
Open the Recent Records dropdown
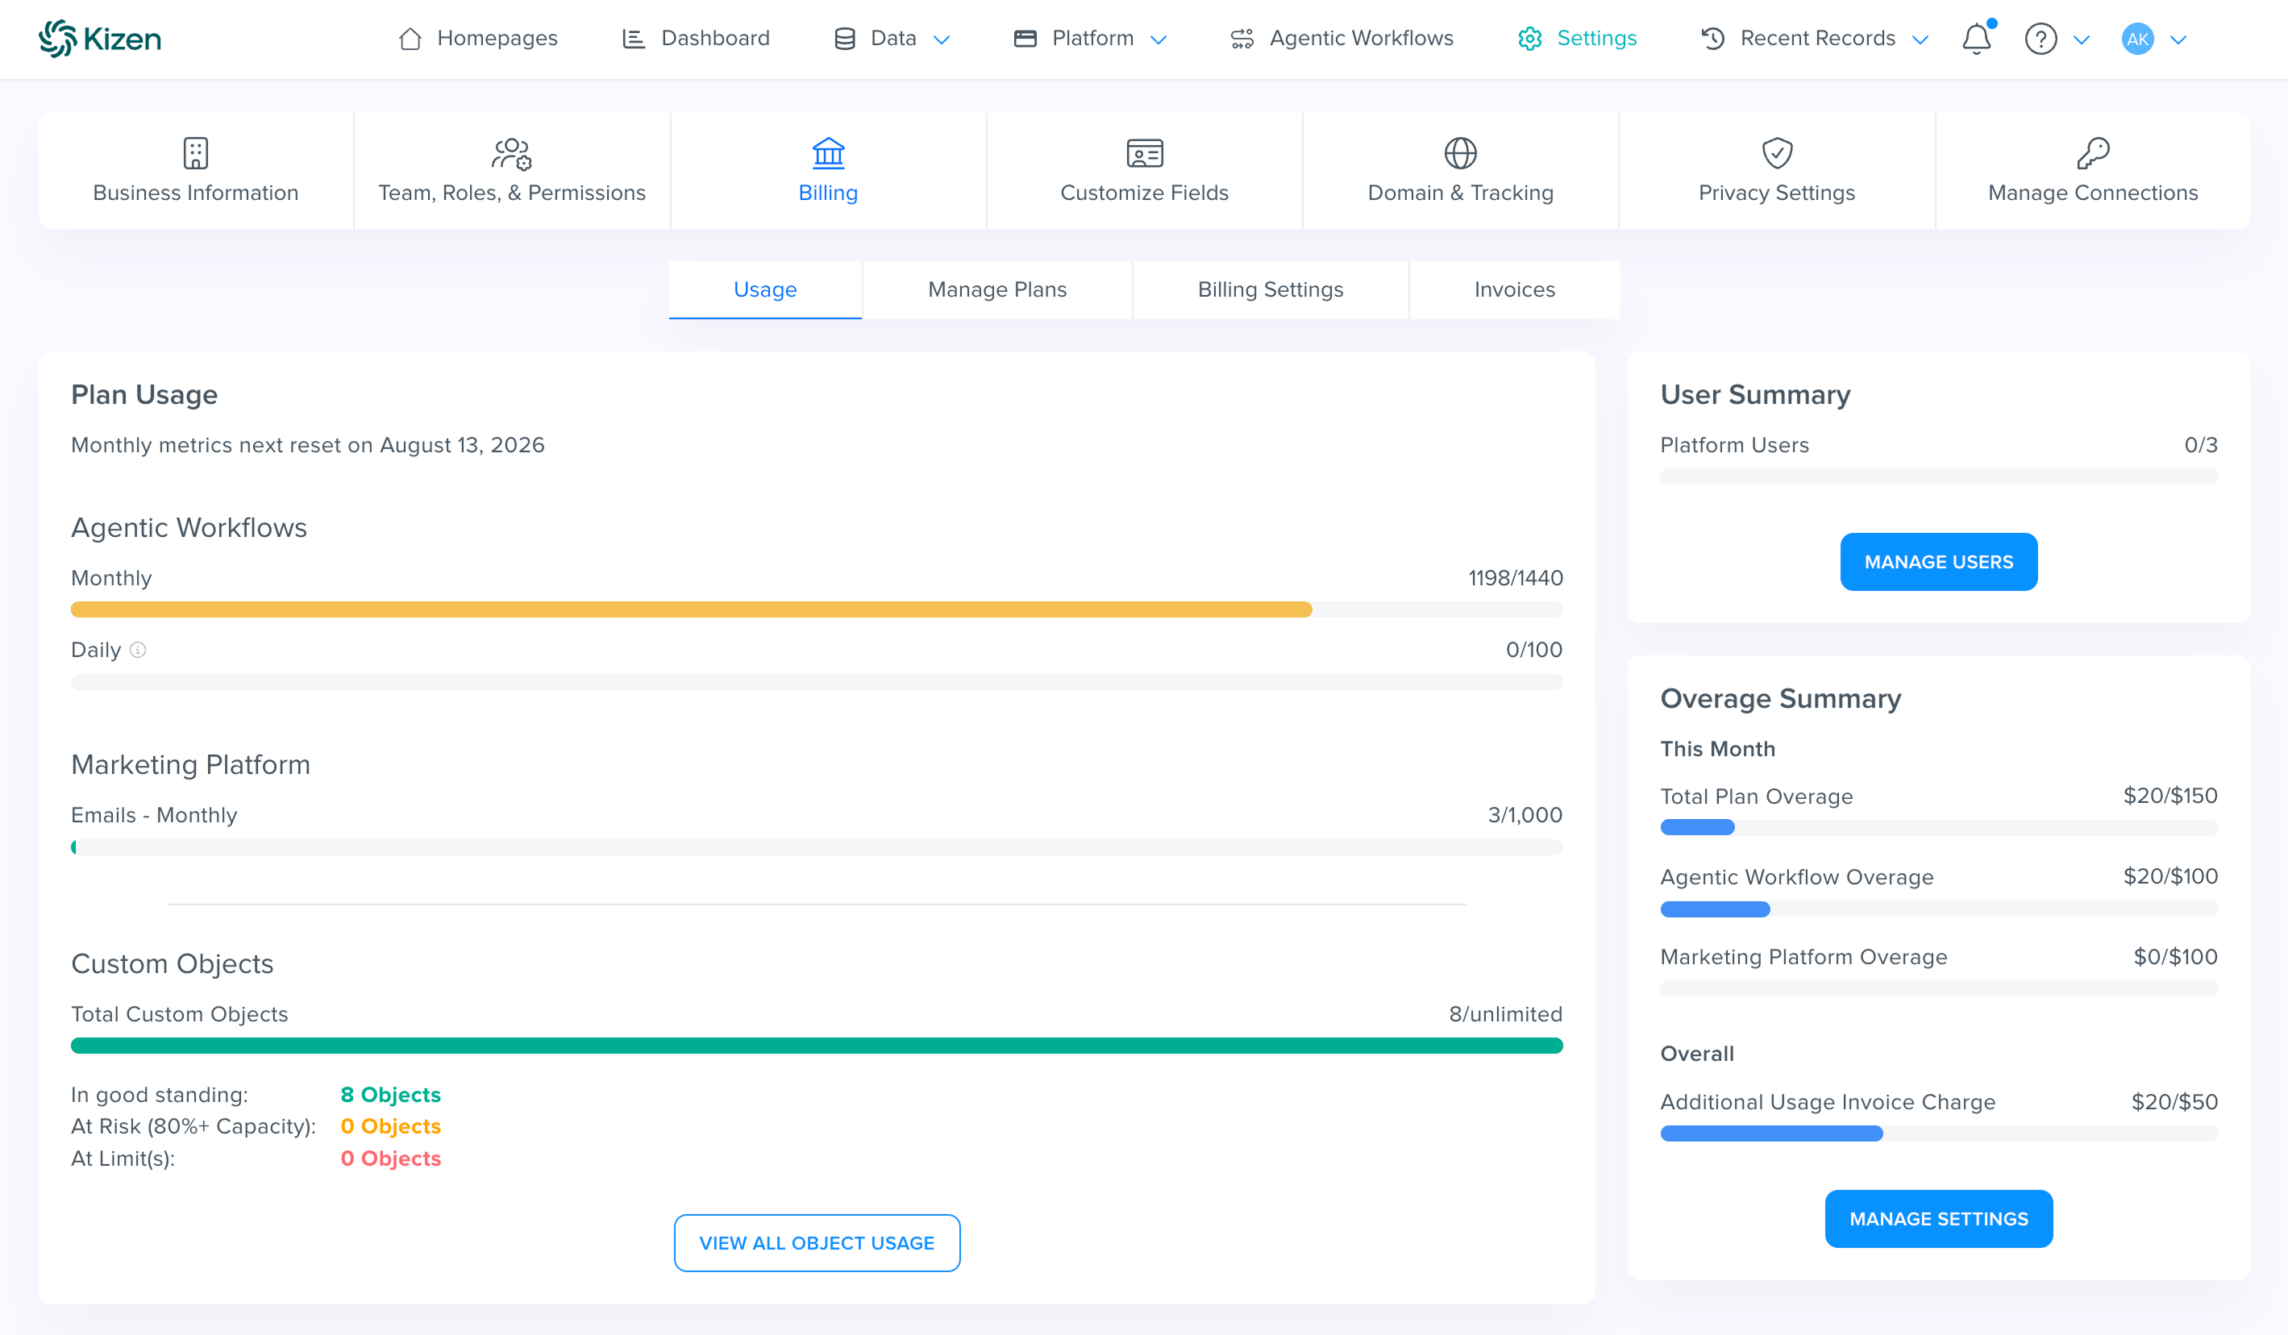coord(1814,38)
